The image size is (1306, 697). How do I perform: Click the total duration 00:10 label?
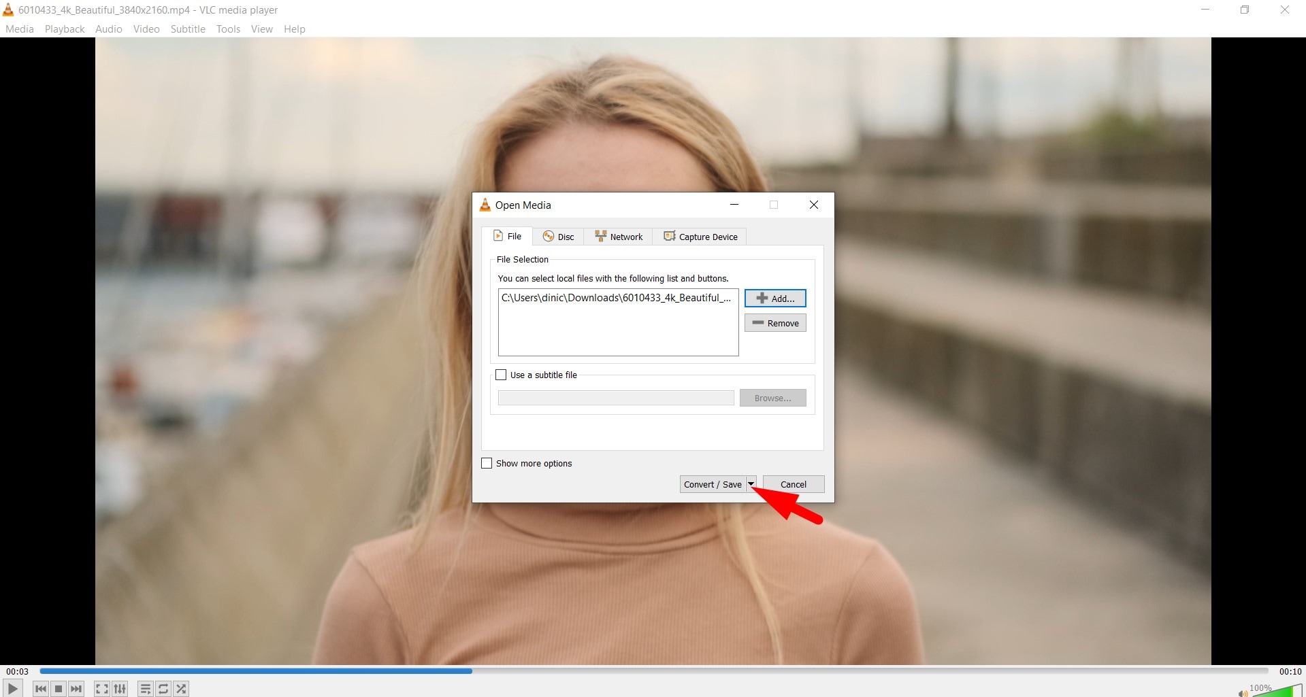tap(1290, 671)
